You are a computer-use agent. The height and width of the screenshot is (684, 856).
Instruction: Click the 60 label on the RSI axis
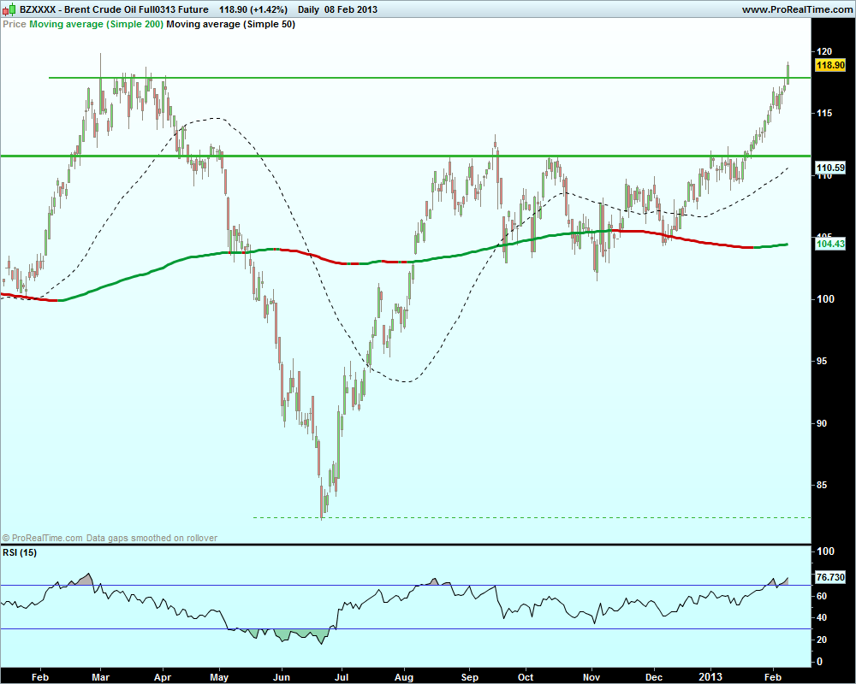click(822, 596)
